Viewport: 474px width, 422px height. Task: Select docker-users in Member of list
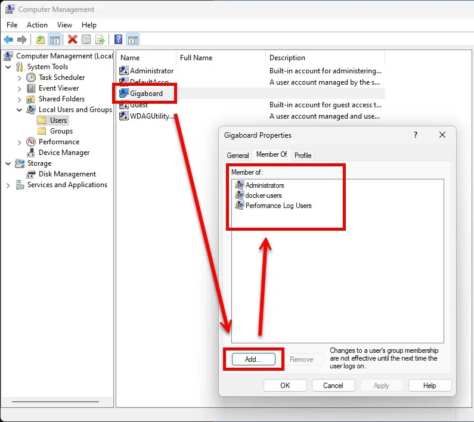[x=264, y=196]
